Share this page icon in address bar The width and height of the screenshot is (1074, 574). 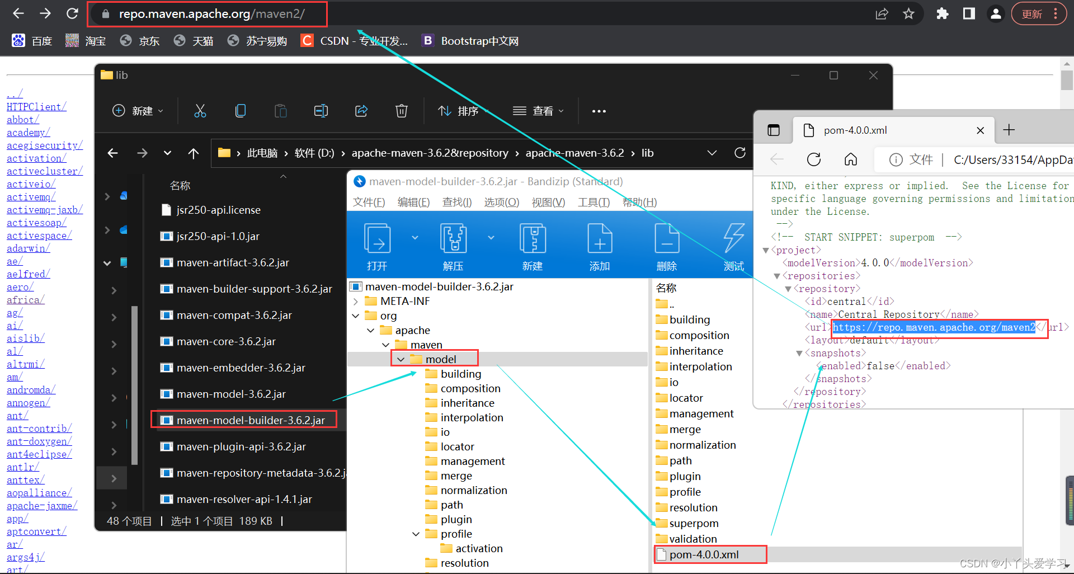(x=882, y=13)
